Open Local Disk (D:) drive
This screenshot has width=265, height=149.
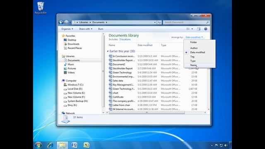(75, 89)
